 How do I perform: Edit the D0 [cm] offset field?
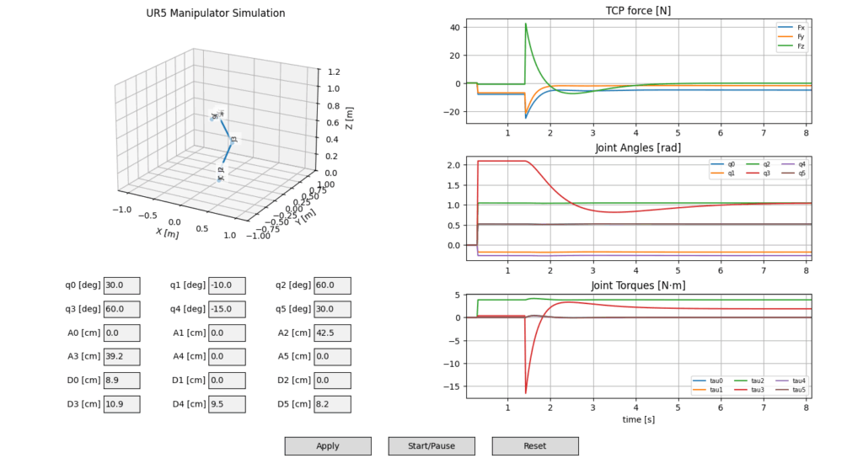(121, 381)
